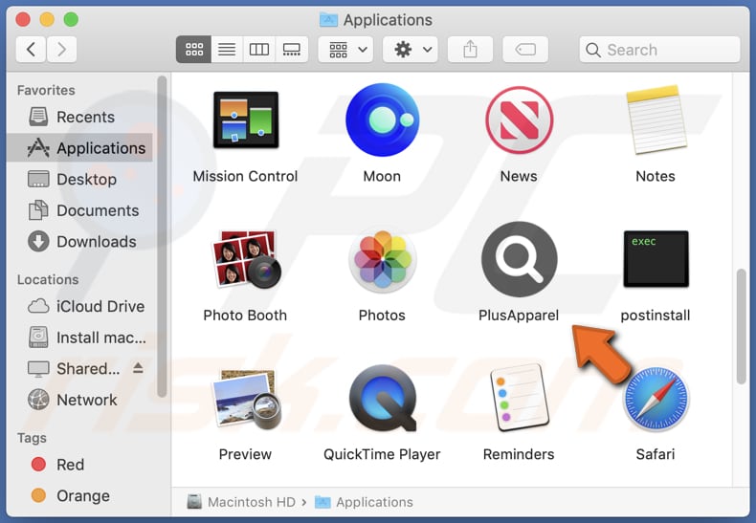Open the Photos app icon
Screen dimensions: 756x523
[383, 259]
